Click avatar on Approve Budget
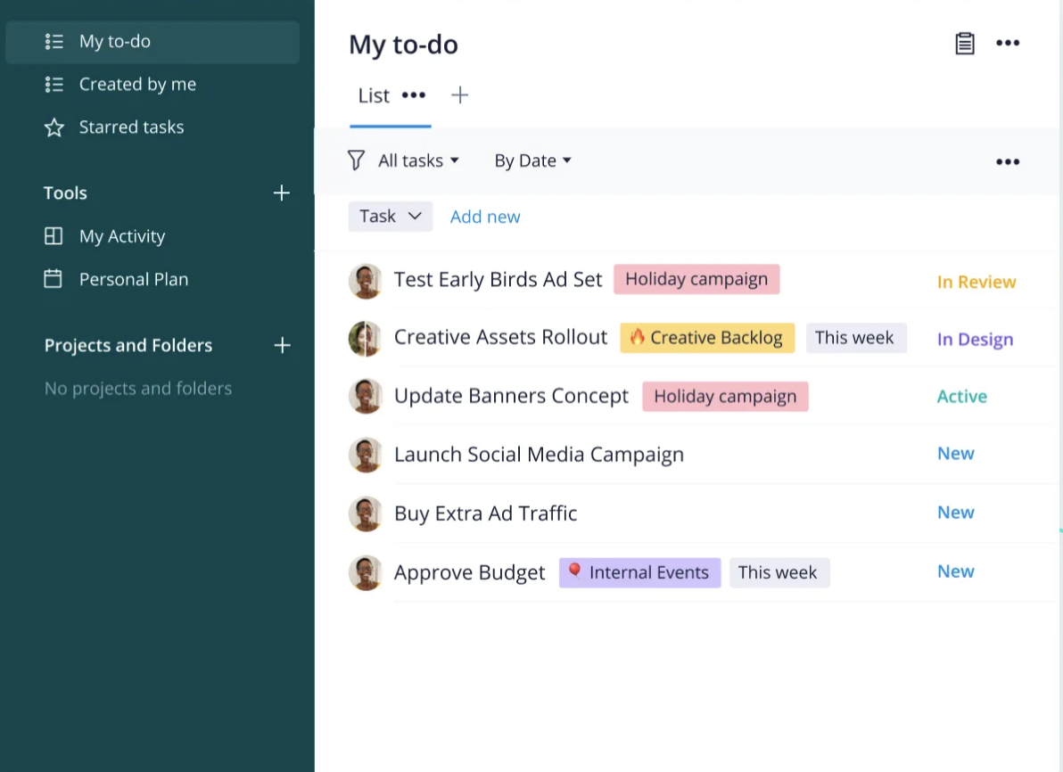This screenshot has width=1063, height=772. [x=366, y=572]
